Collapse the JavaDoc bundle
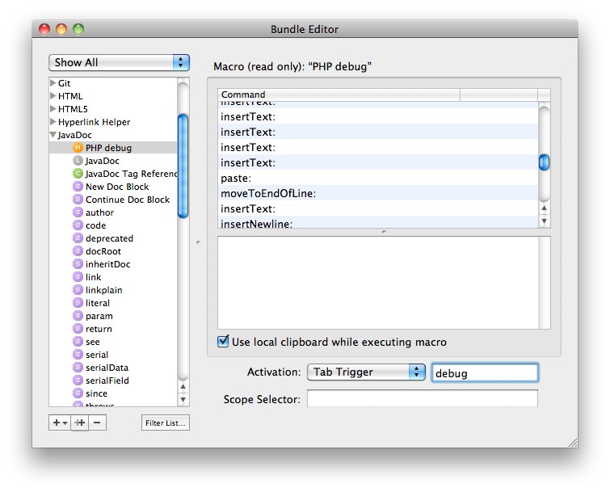 point(53,135)
